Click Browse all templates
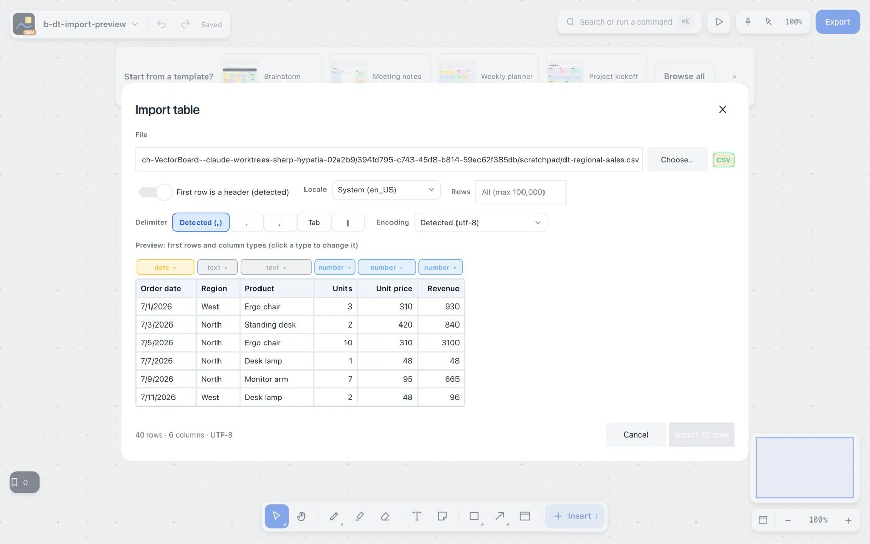 (684, 76)
